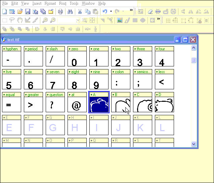Select the 'question' glyph cell
The height and width of the screenshot is (183, 214).
click(x=55, y=102)
